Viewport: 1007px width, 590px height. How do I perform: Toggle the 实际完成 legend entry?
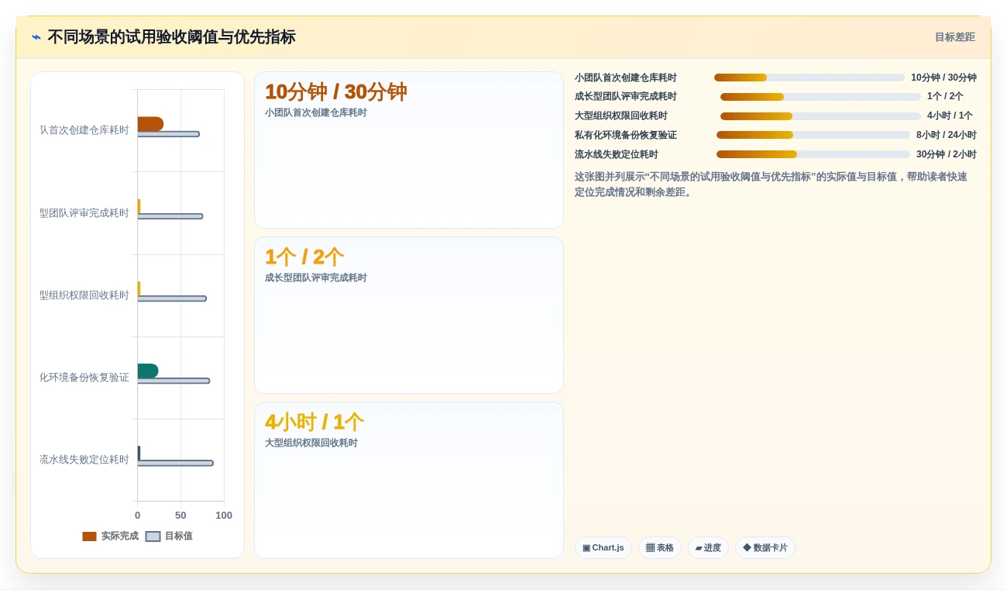point(110,536)
